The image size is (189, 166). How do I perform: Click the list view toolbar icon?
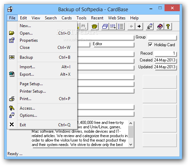(121, 26)
